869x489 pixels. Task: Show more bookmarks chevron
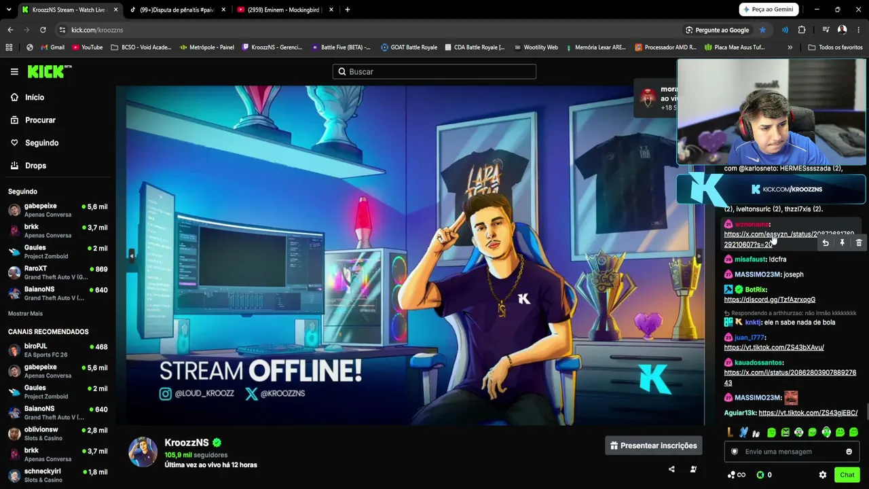click(x=790, y=48)
